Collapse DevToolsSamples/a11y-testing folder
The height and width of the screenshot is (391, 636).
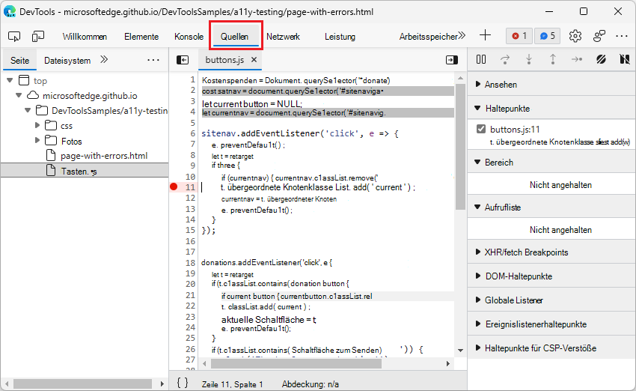pos(28,110)
